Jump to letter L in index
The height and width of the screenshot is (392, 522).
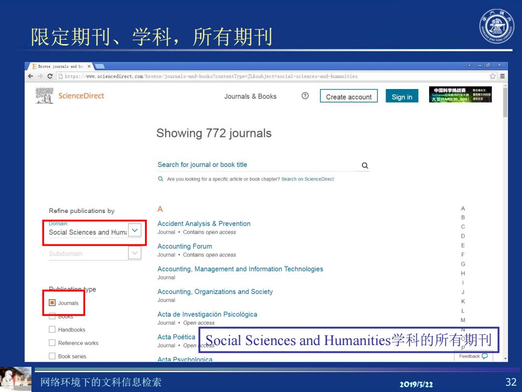point(463,311)
